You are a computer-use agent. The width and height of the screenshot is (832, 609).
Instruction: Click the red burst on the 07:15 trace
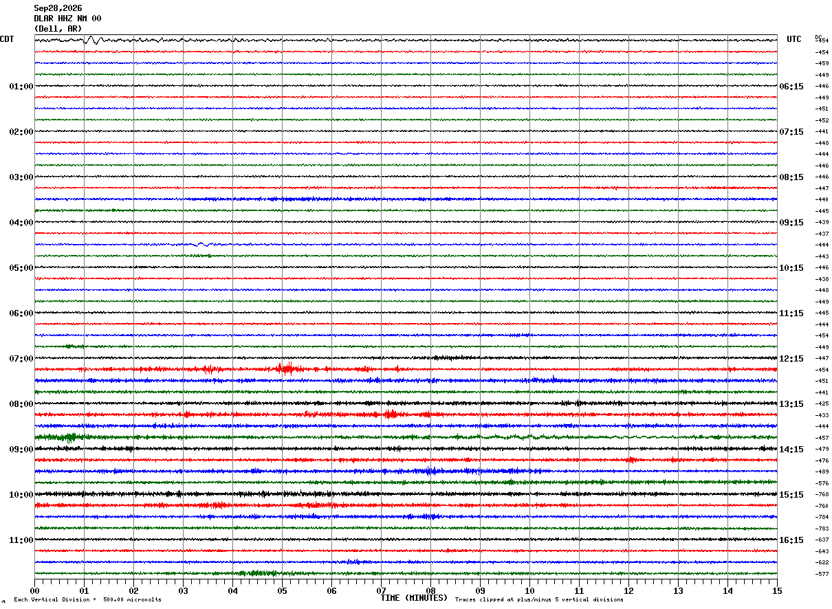(x=285, y=369)
